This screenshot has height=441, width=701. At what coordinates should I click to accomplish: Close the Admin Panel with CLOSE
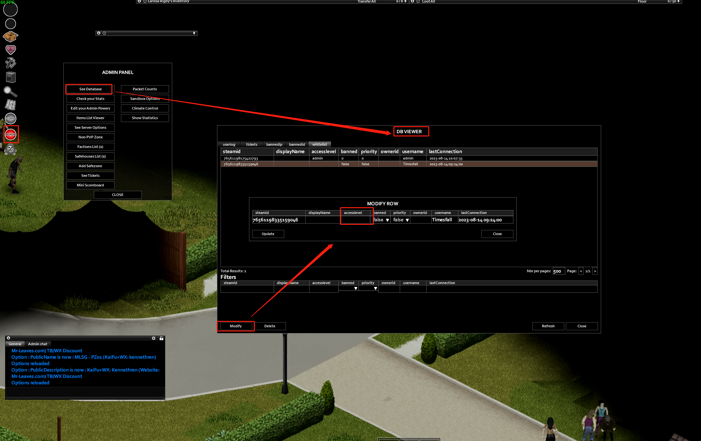pos(118,195)
